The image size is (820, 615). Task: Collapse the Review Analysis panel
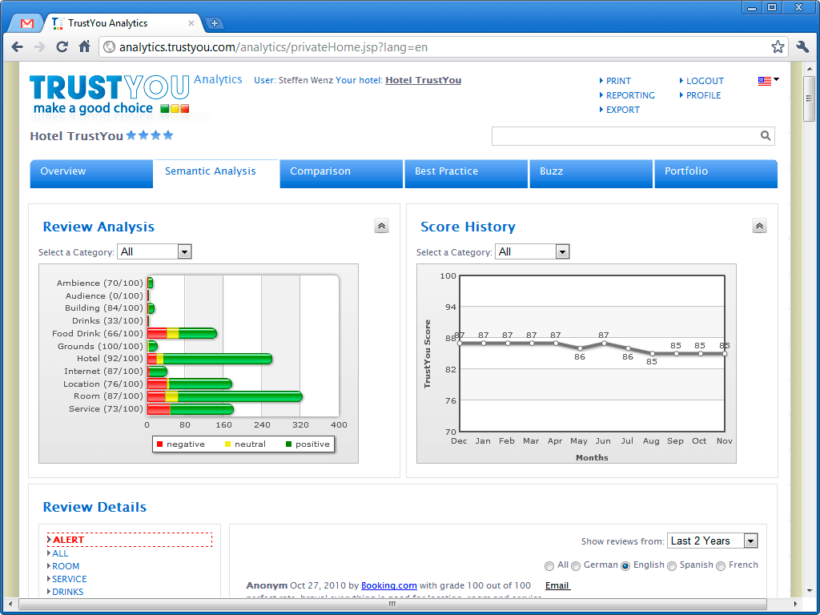pyautogui.click(x=382, y=226)
